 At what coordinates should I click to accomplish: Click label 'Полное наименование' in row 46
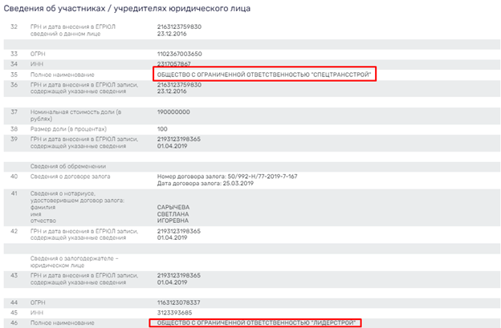(x=63, y=323)
